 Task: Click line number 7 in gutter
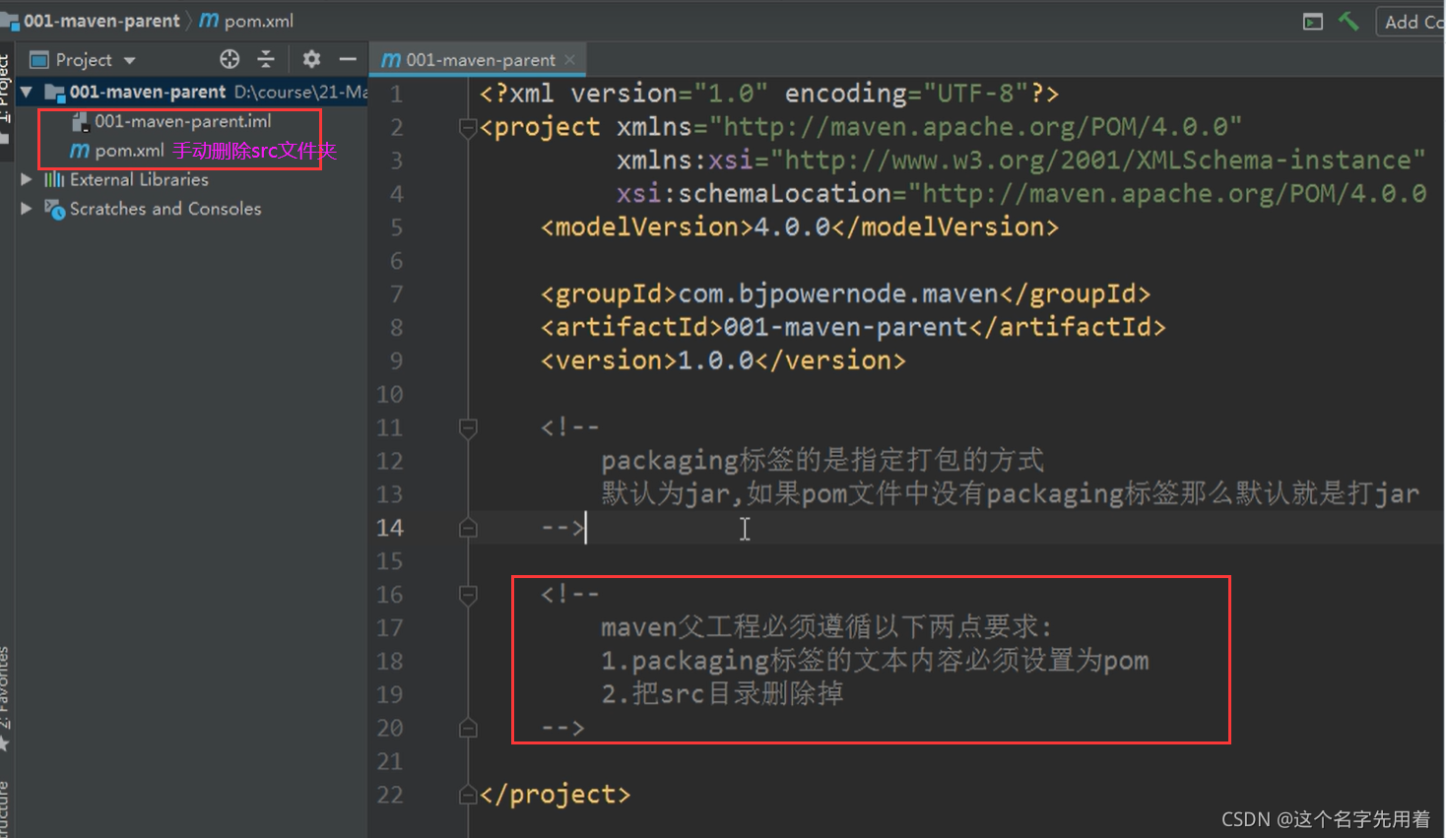396,293
